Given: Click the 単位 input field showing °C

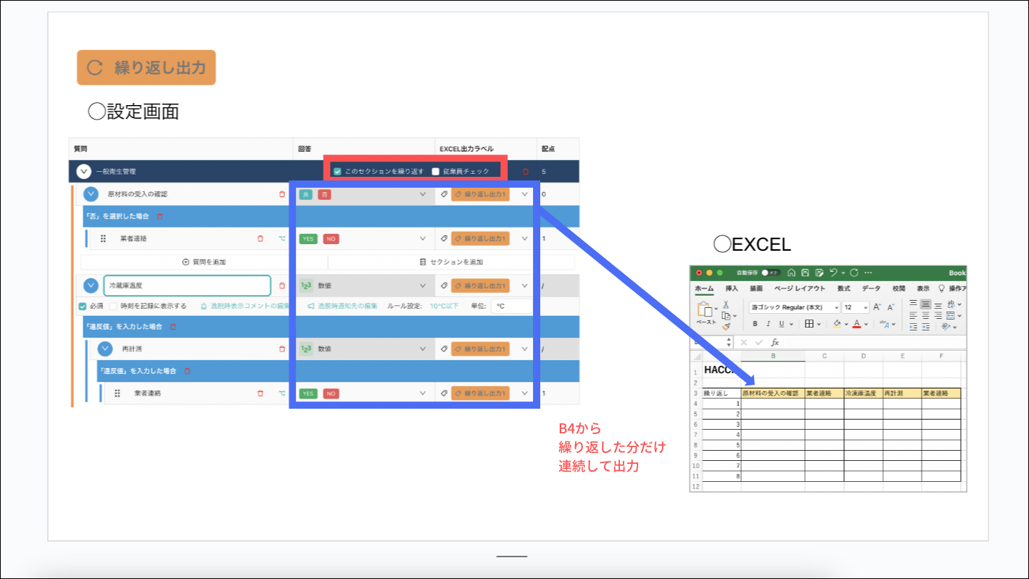Looking at the screenshot, I should coord(511,306).
